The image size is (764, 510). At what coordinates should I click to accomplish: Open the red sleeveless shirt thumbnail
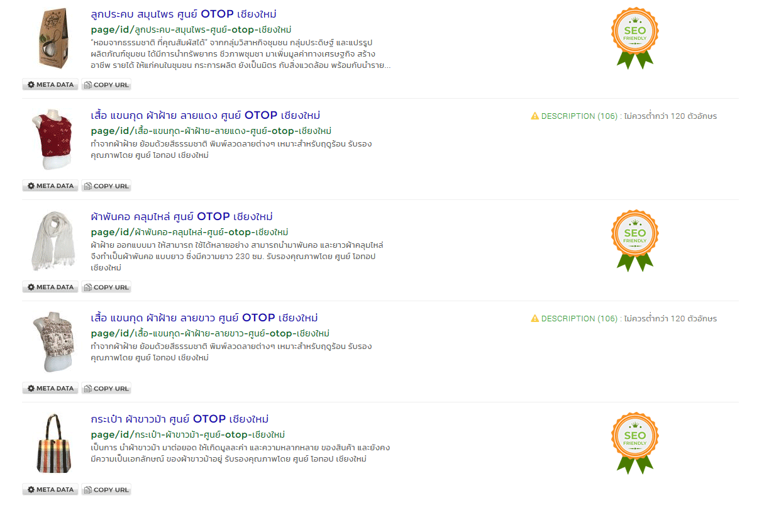coord(53,140)
